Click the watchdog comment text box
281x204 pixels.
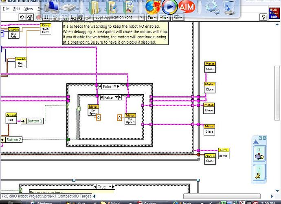point(115,33)
